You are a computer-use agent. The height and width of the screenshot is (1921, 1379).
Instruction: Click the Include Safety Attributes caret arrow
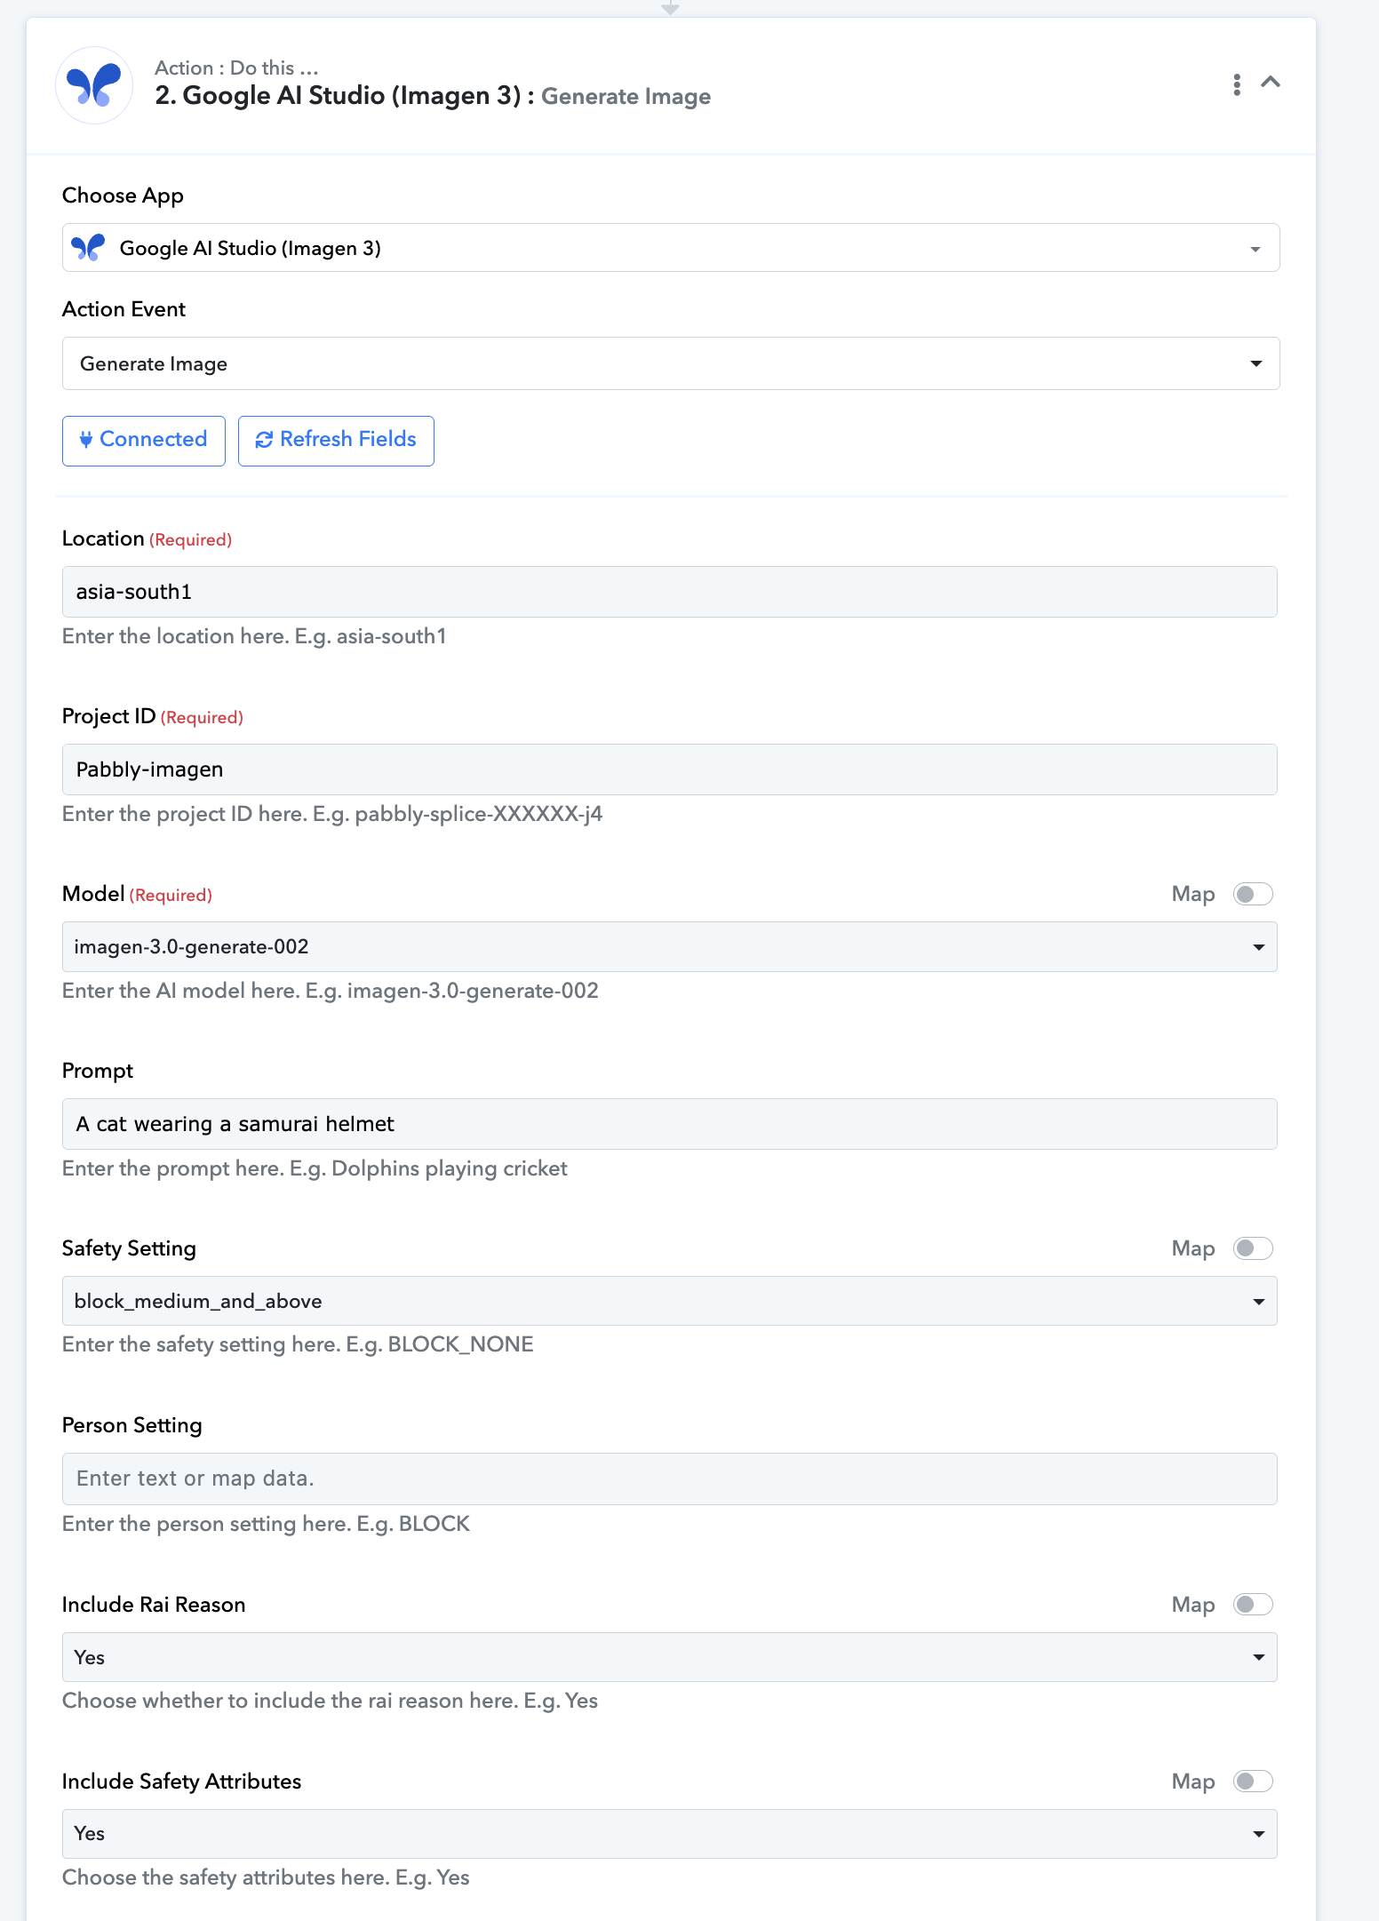[x=1259, y=1834]
